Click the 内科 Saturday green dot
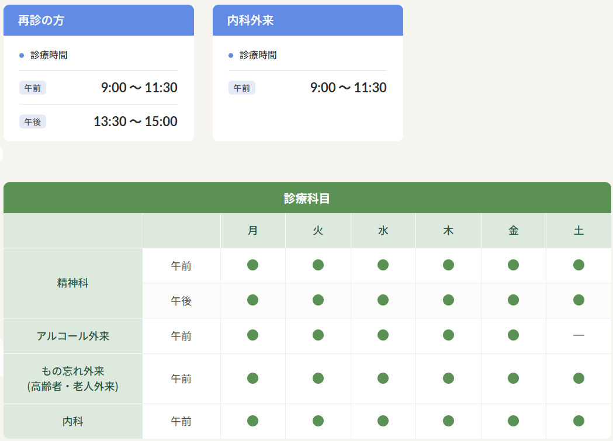The width and height of the screenshot is (613, 441). [x=579, y=421]
